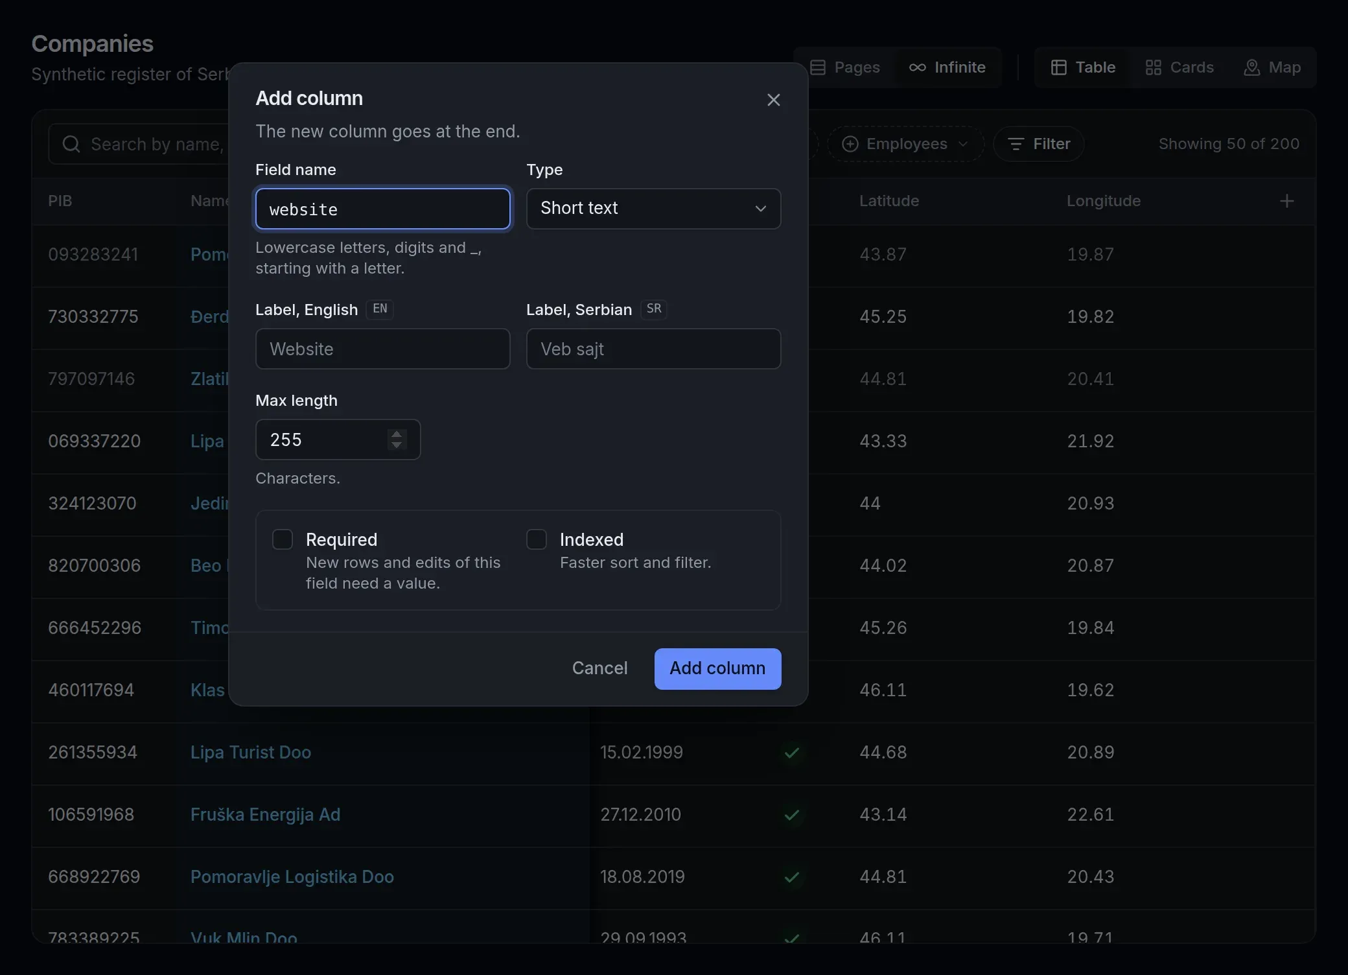Click the green check in Fruška Energija row
The image size is (1348, 975).
791,815
